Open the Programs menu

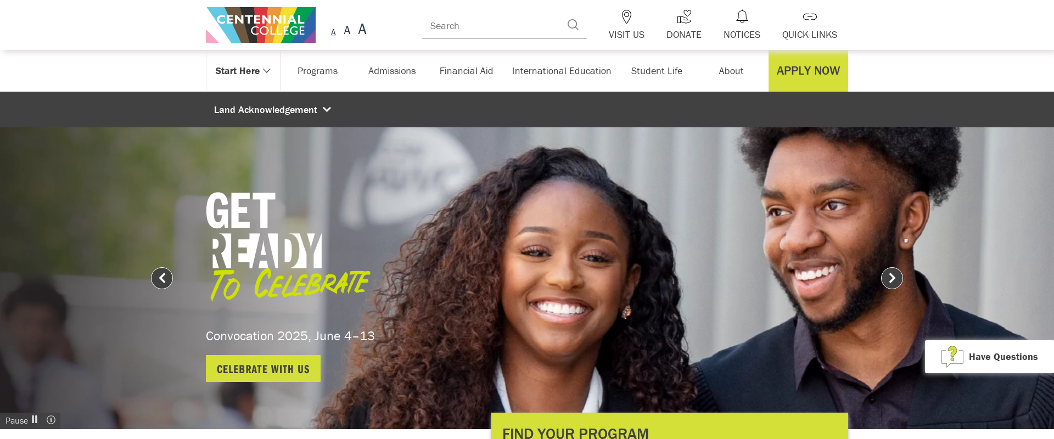[317, 71]
